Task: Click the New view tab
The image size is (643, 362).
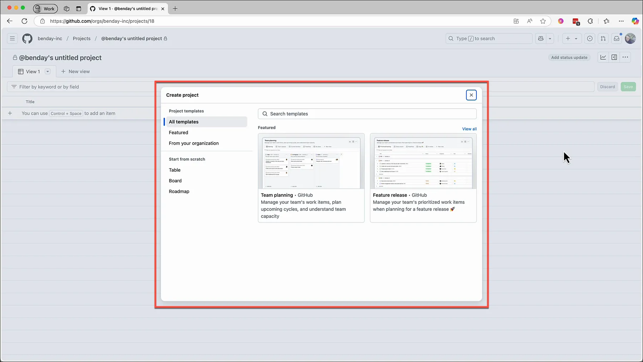Action: pos(75,71)
